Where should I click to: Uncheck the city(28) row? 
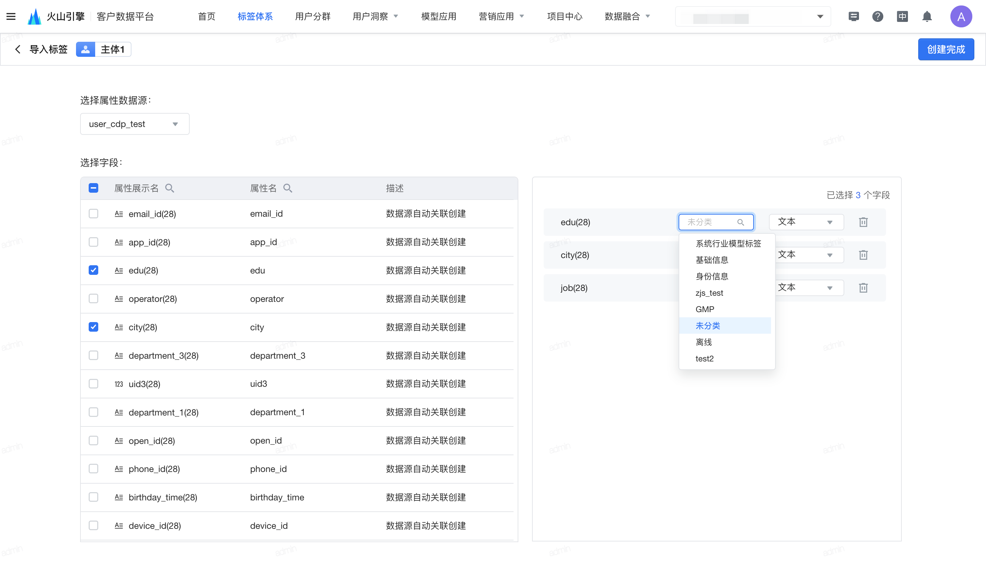93,327
